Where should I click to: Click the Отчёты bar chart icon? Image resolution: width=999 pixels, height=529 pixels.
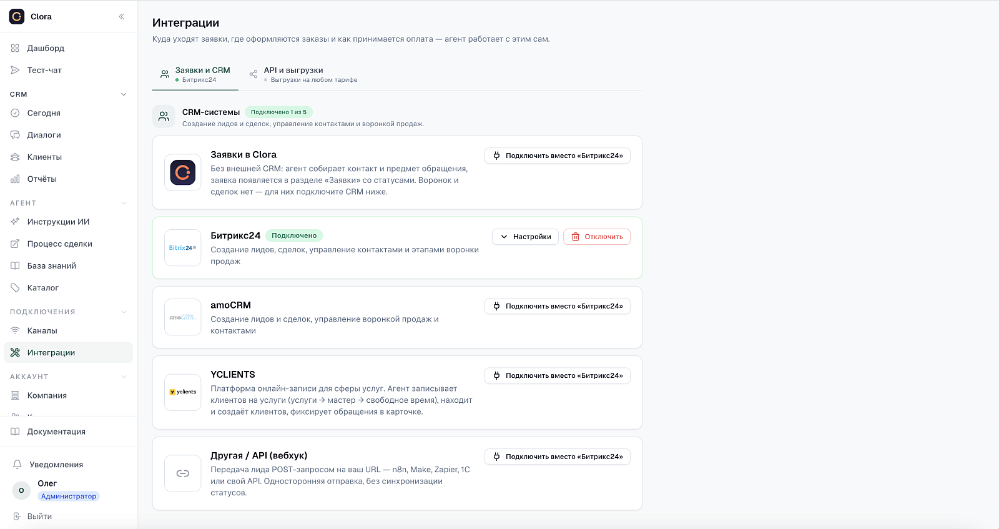click(15, 179)
